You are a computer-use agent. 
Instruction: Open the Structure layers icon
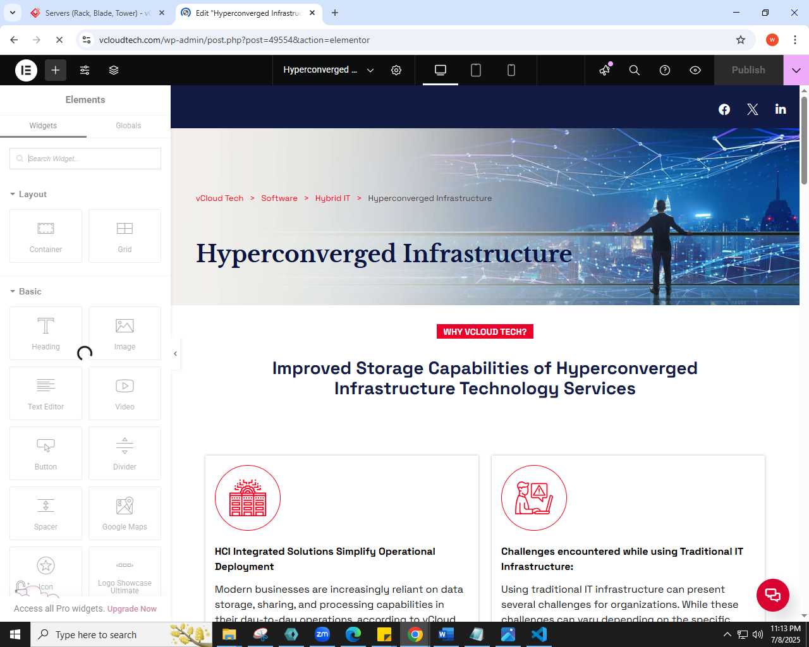pyautogui.click(x=114, y=70)
